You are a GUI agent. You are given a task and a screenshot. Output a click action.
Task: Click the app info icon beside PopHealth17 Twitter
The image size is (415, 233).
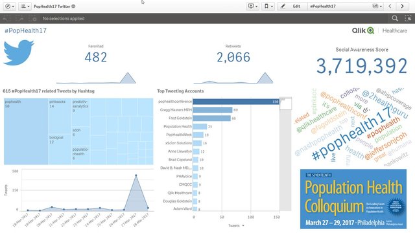73,6
